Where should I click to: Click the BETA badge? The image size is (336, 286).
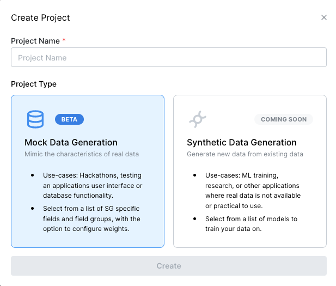click(x=69, y=119)
